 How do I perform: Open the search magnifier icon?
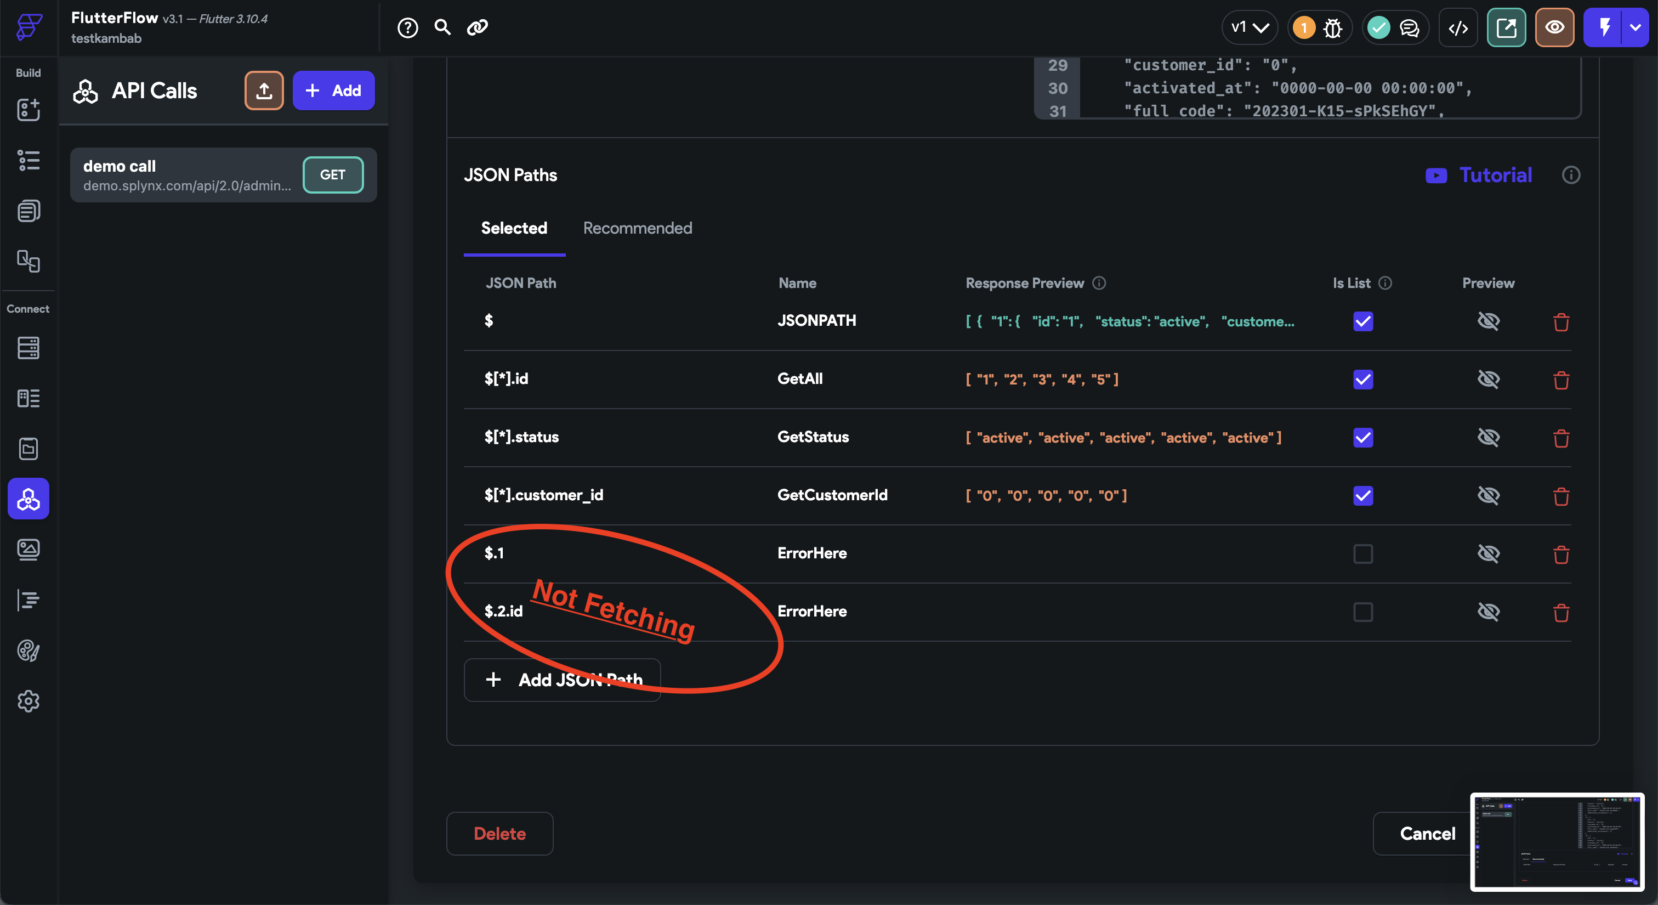click(x=442, y=27)
